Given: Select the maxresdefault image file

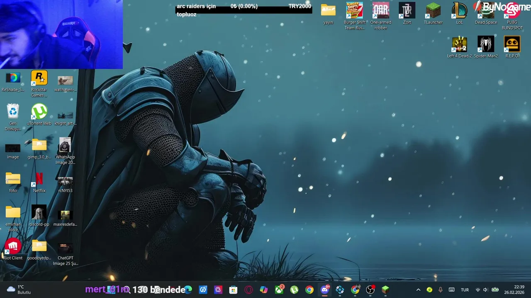Looking at the screenshot, I should click(x=65, y=218).
